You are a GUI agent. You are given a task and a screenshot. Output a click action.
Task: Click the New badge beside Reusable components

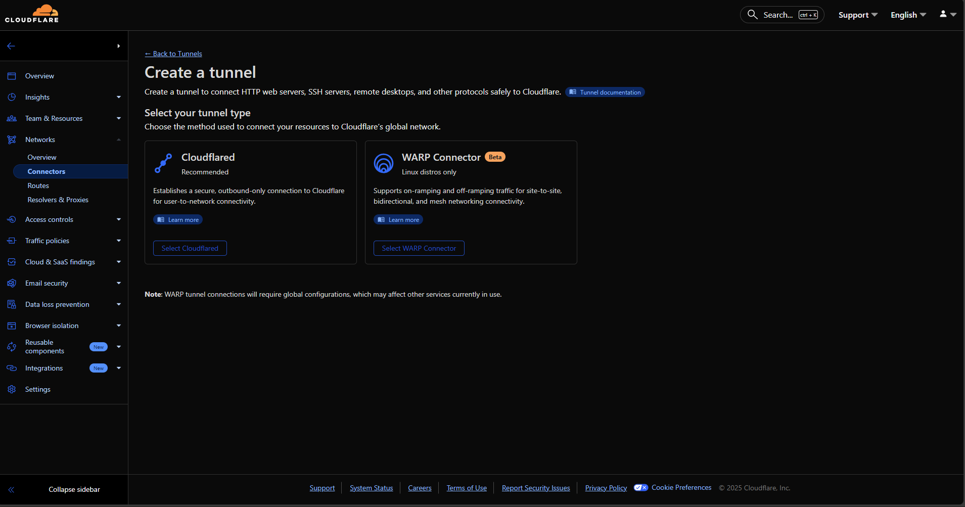[x=99, y=347]
